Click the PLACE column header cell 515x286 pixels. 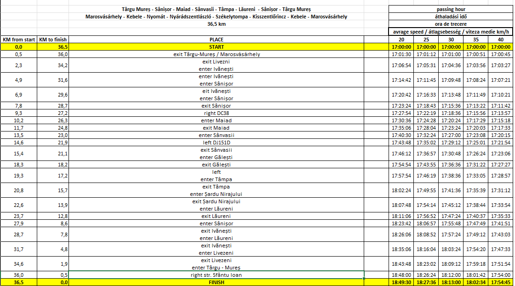point(216,40)
